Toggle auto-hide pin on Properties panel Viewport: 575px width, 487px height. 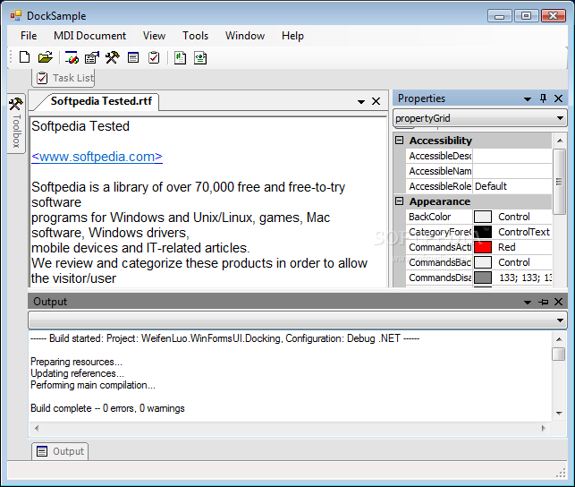point(543,98)
